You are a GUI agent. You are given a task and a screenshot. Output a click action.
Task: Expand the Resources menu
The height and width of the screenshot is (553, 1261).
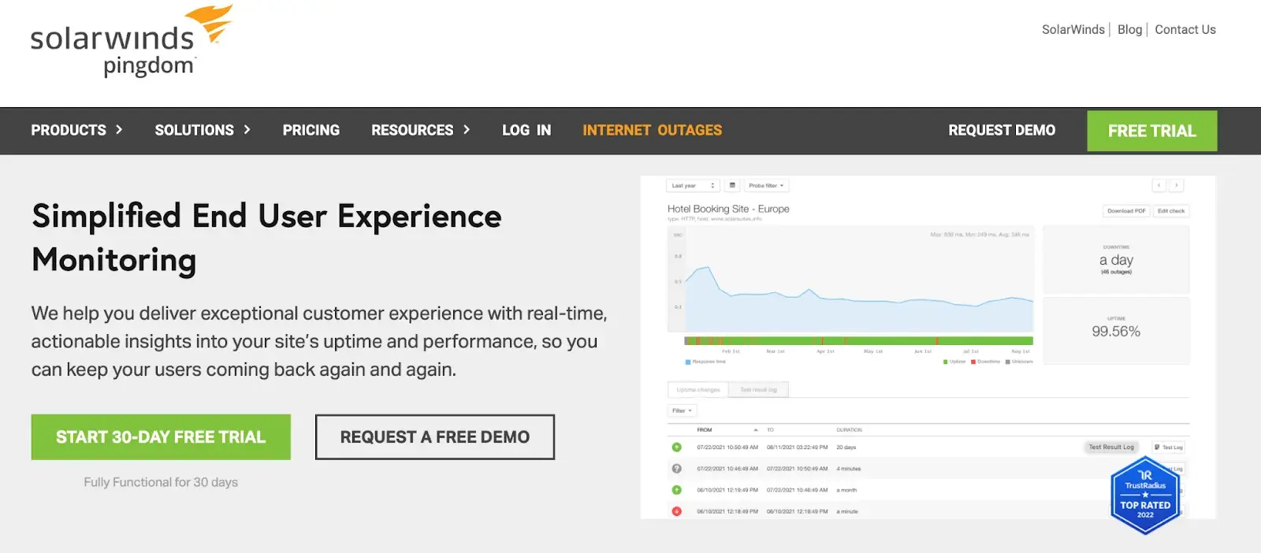pyautogui.click(x=420, y=131)
